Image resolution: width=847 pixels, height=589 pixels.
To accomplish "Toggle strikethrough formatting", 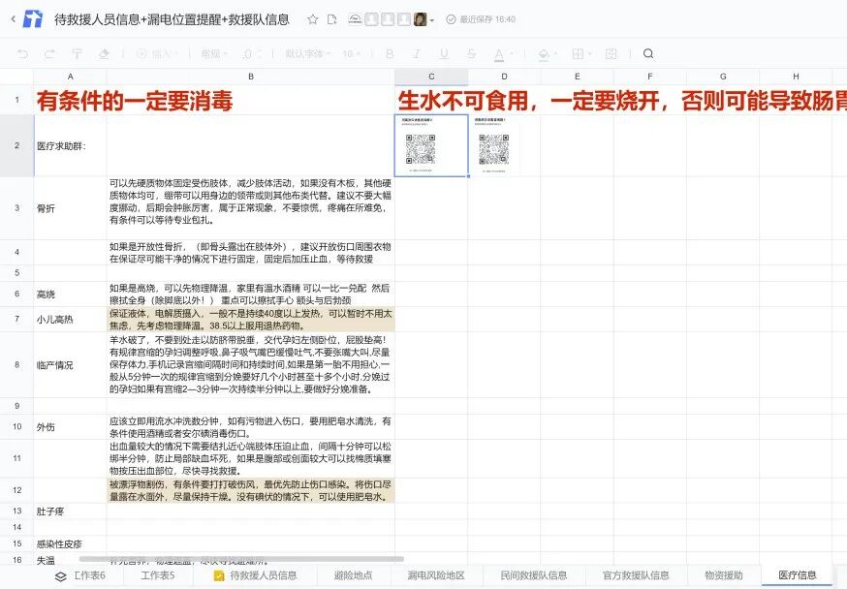I will click(x=471, y=53).
